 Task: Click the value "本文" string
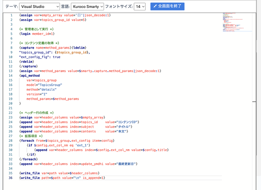pyautogui.click(x=122, y=131)
